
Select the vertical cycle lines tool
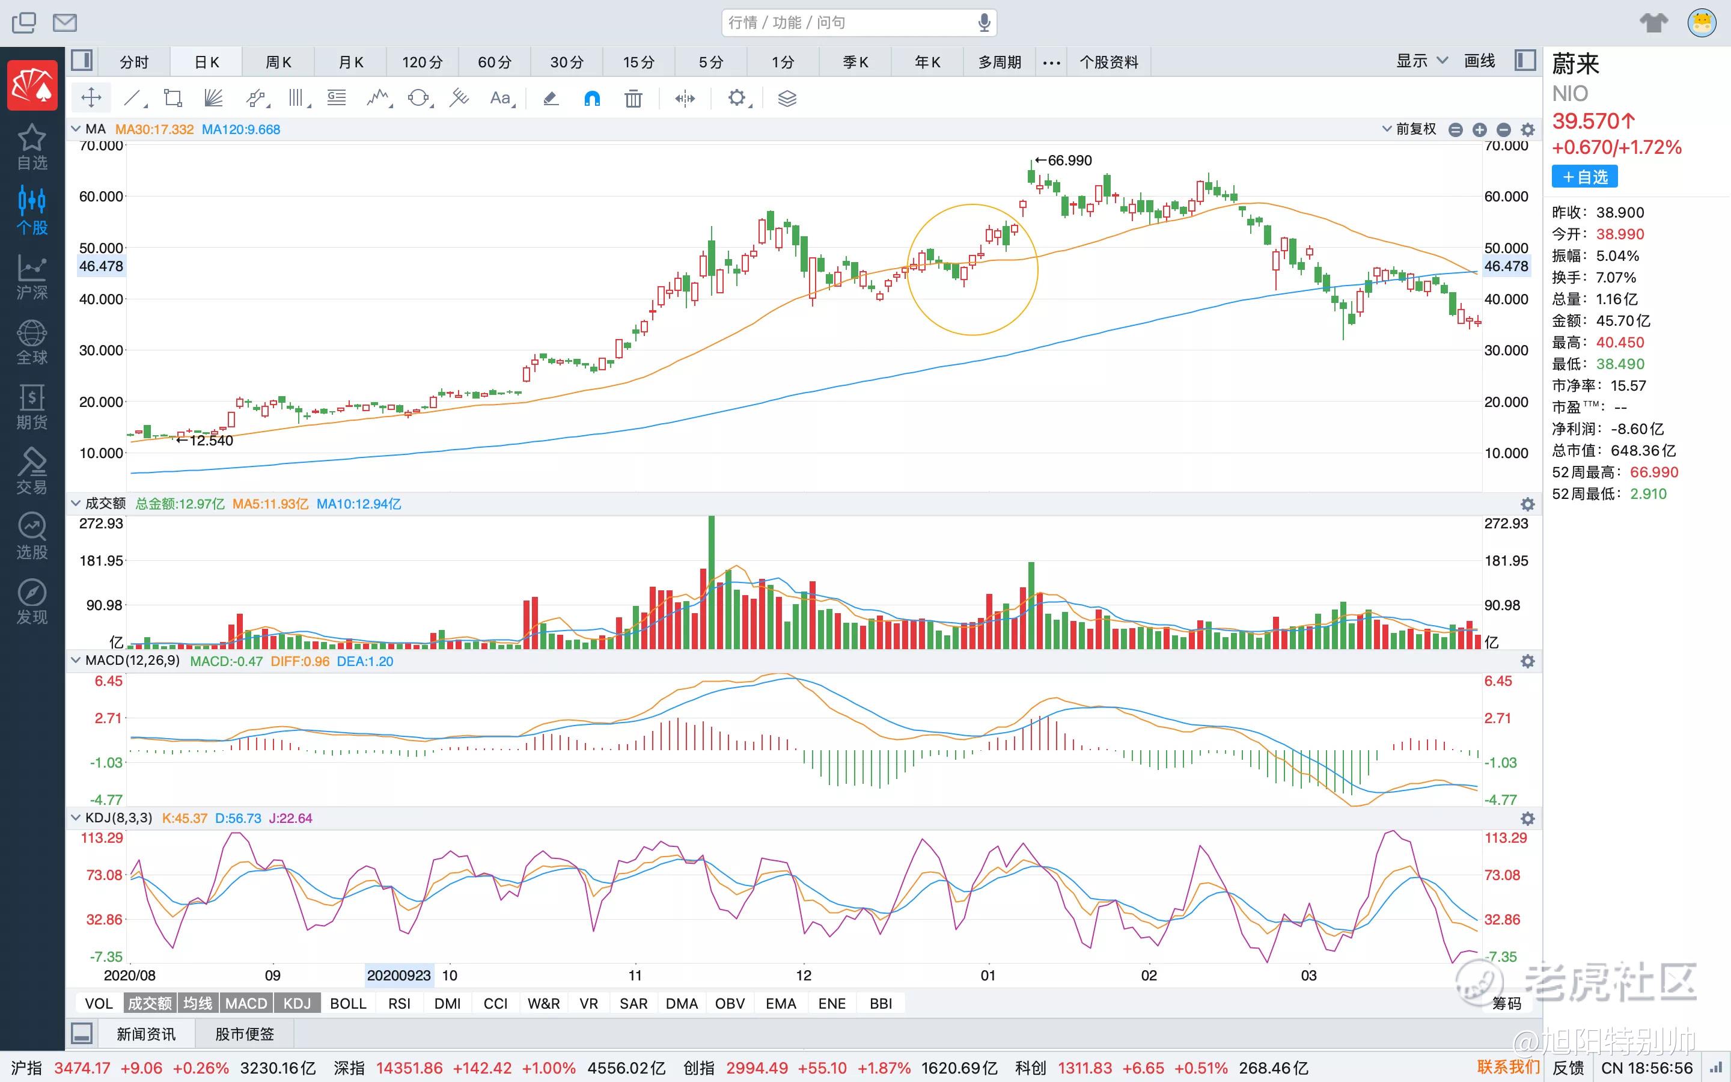(298, 98)
